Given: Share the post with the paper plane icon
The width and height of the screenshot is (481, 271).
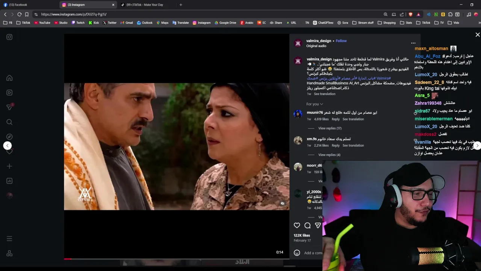Looking at the screenshot, I should (318, 225).
